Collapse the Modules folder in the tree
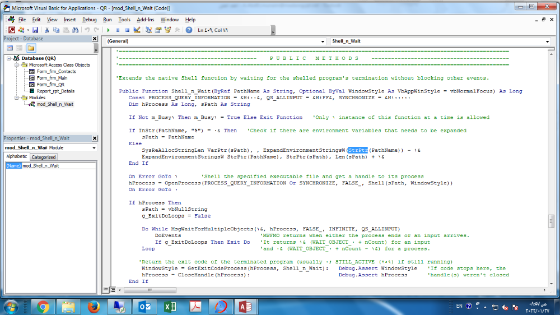 pos(16,98)
